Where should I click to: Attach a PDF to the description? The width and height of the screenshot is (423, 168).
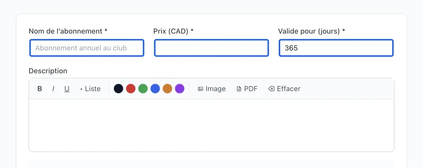[x=247, y=89]
